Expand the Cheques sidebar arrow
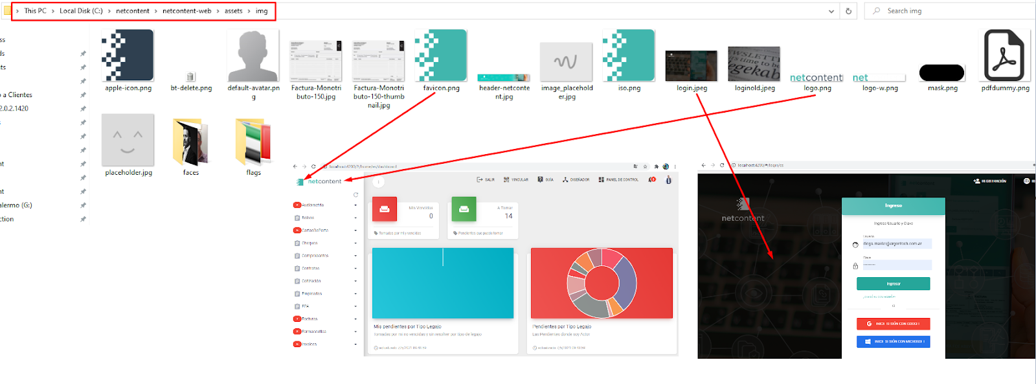The image size is (1036, 384). coord(355,243)
